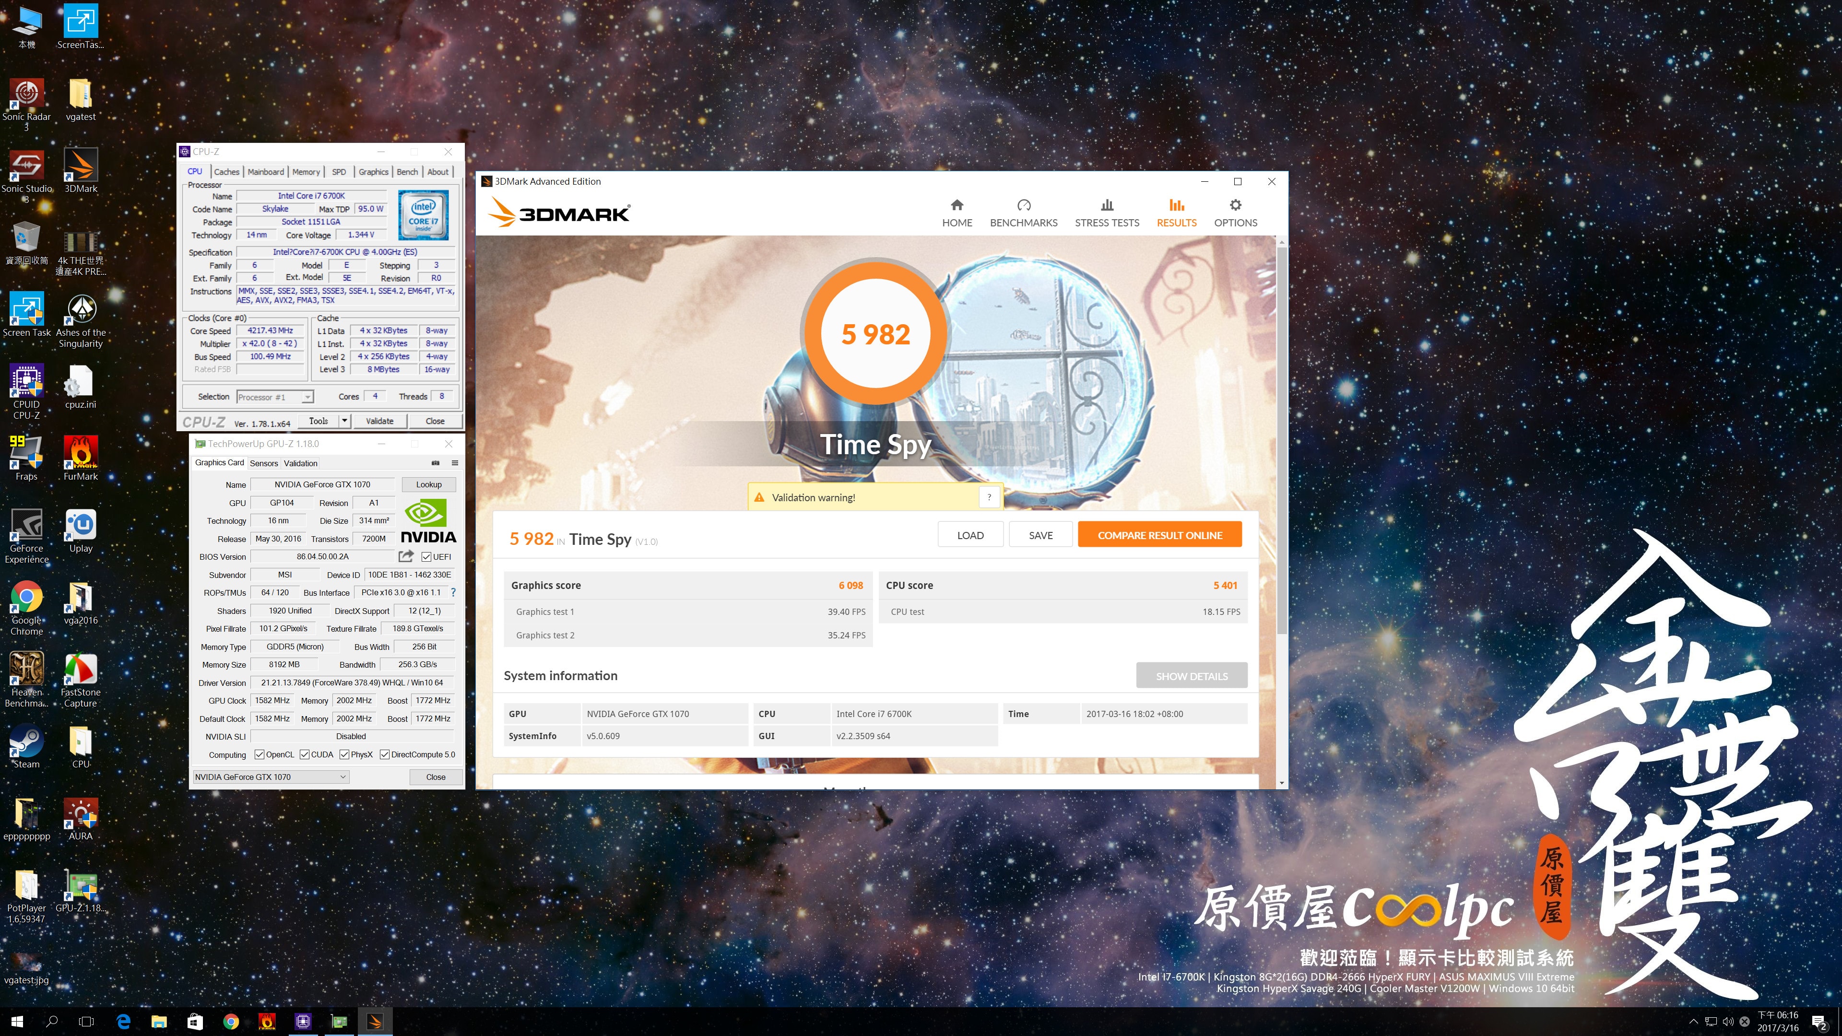Open Task View in the taskbar
Screen dimensions: 1842x1036
click(86, 1022)
